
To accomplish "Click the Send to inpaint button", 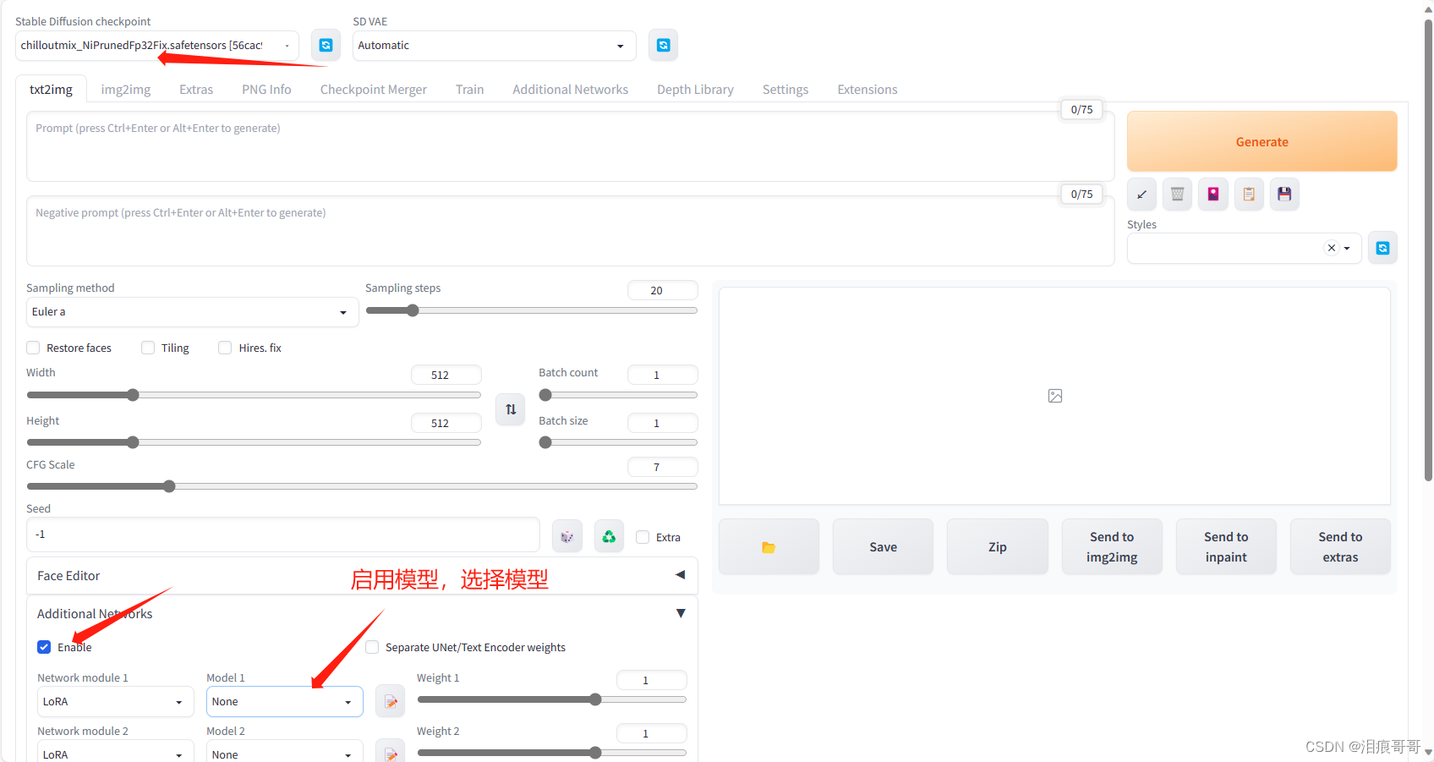I will coord(1226,546).
